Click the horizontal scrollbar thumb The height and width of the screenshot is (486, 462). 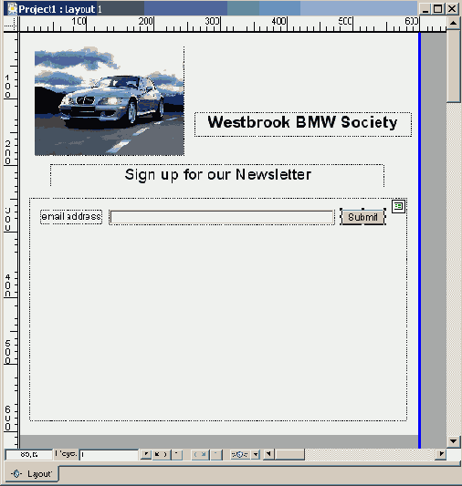point(289,454)
